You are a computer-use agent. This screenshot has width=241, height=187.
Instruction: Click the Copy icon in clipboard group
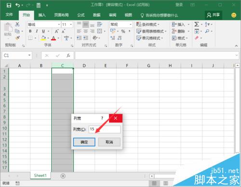(17, 31)
